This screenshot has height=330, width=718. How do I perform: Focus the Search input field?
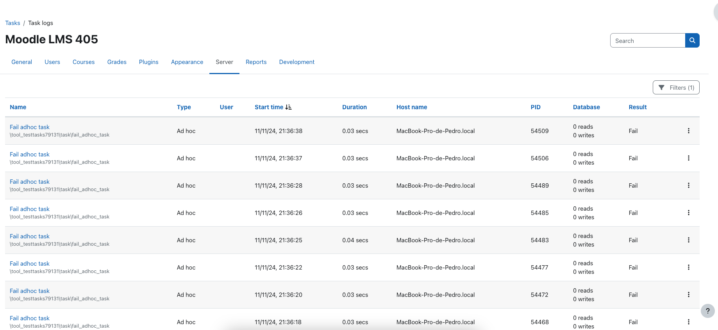pos(648,41)
